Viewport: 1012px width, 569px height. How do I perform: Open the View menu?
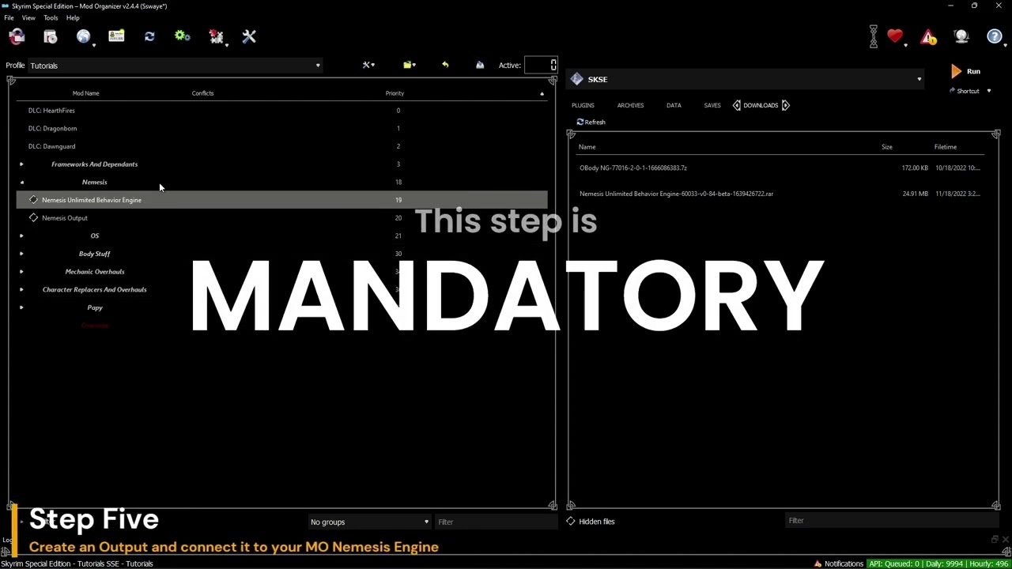(x=28, y=17)
